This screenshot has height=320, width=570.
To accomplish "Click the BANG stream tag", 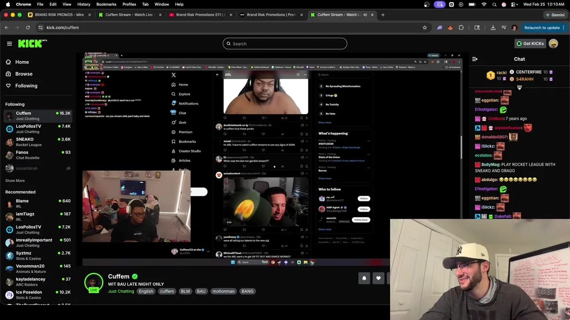I will (x=248, y=292).
